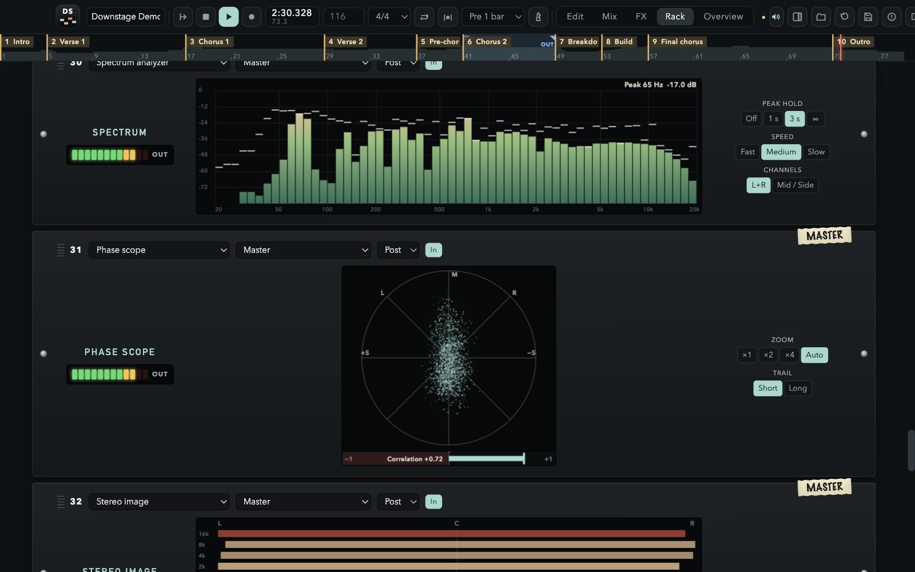The height and width of the screenshot is (572, 915).
Task: Toggle the loop icon
Action: (424, 17)
